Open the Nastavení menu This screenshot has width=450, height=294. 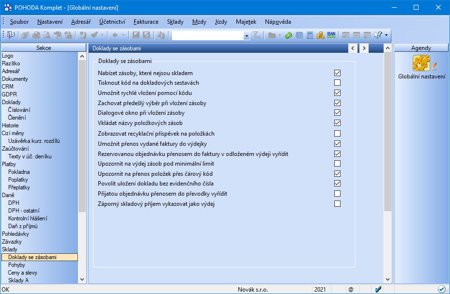[x=50, y=22]
